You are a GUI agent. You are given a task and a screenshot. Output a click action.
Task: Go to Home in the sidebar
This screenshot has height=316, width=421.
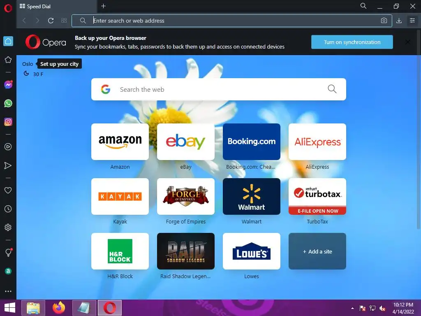coord(8,41)
